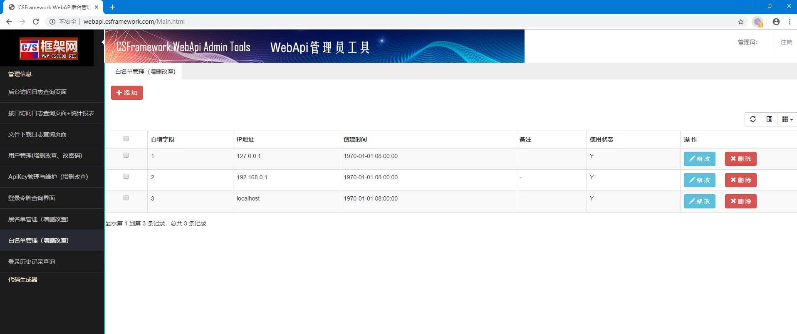This screenshot has height=334, width=797.
Task: Collapse the sidebar with the arrow handle
Action: point(103,42)
